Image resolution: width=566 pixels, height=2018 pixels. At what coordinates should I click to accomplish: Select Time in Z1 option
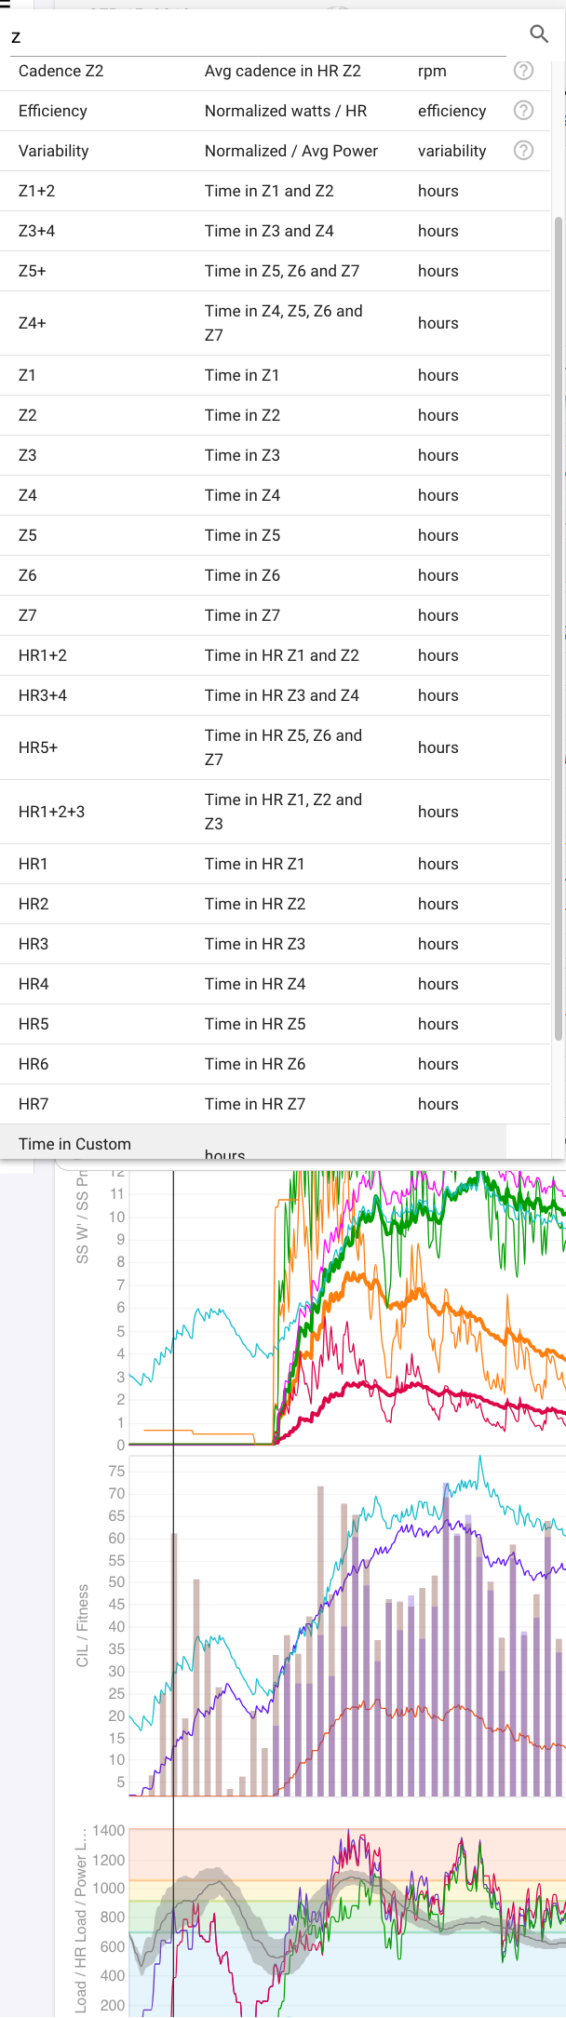click(275, 375)
